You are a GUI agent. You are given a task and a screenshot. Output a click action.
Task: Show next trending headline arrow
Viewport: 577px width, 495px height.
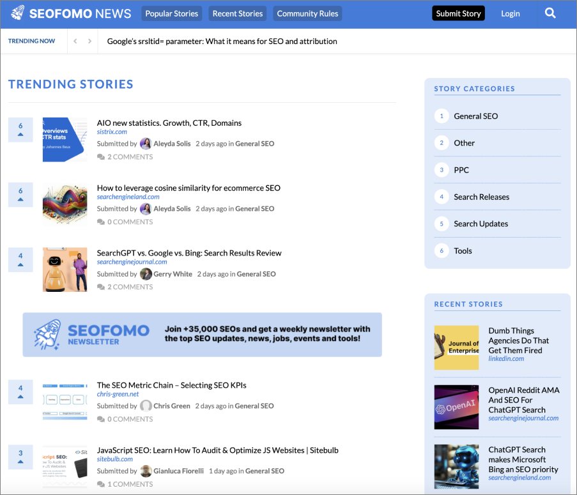coord(89,41)
